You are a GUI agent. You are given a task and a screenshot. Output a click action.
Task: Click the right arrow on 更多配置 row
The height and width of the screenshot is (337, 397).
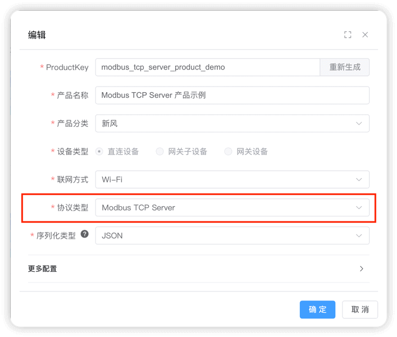[361, 269]
